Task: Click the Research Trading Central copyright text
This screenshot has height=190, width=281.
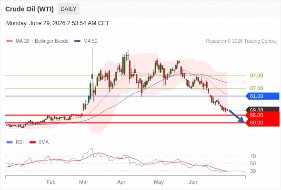Action: [241, 41]
